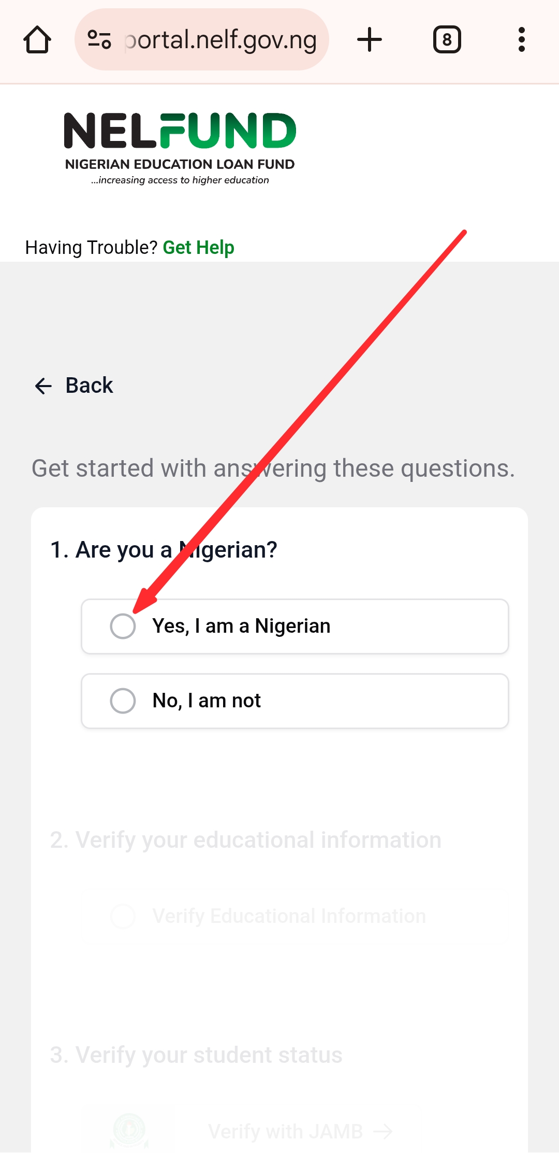This screenshot has width=559, height=1153.
Task: Click the Back text label
Action: tap(89, 386)
